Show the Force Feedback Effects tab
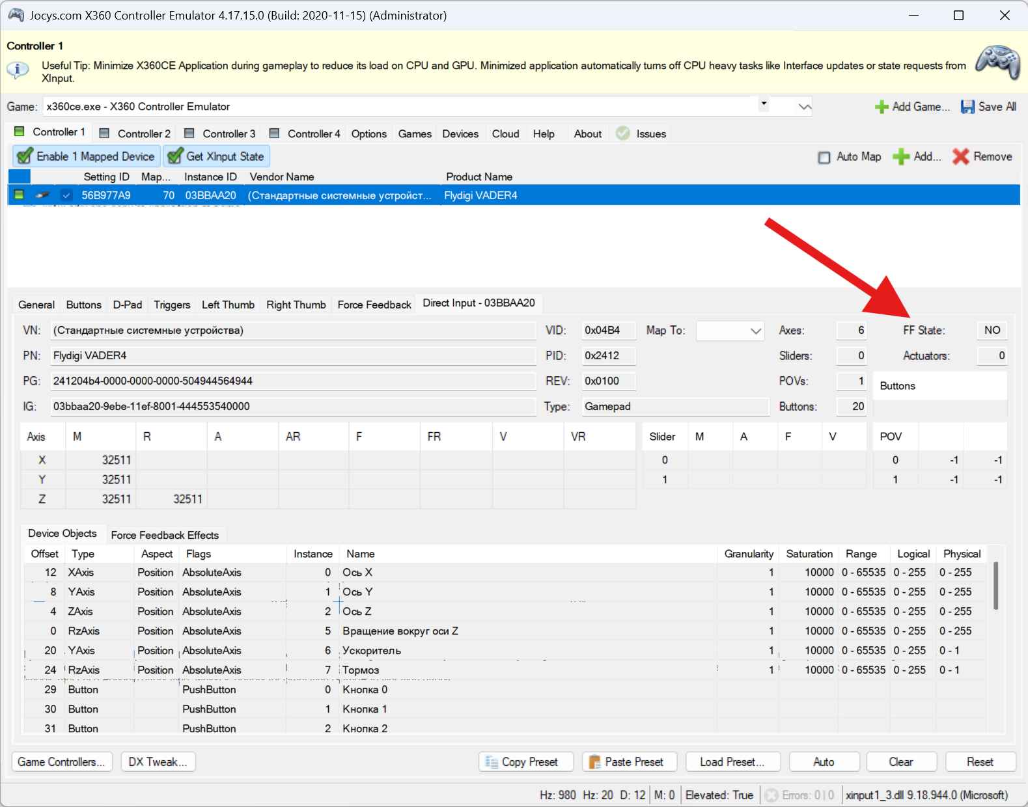This screenshot has height=807, width=1028. tap(165, 535)
